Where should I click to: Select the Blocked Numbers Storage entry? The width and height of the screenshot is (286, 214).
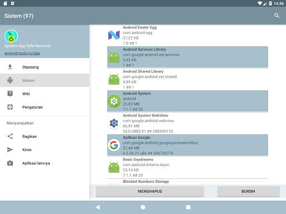[x=146, y=182]
